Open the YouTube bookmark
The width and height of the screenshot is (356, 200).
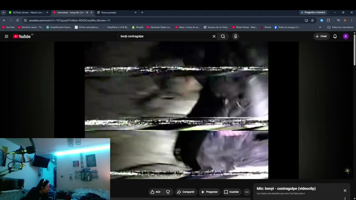(8, 27)
